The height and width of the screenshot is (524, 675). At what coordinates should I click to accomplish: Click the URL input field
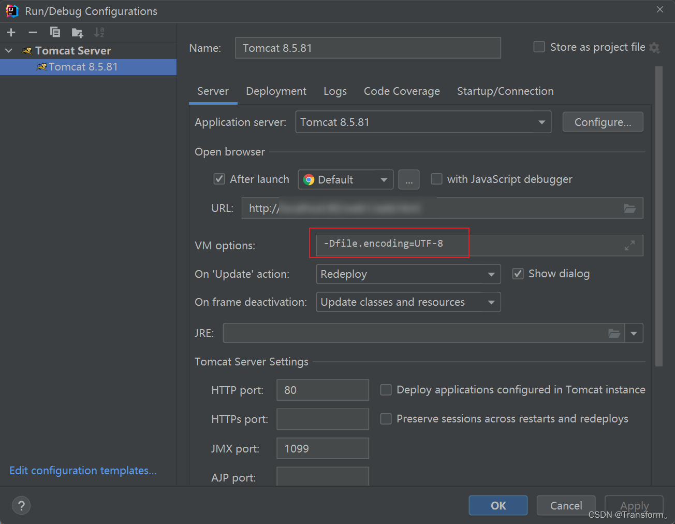click(442, 208)
